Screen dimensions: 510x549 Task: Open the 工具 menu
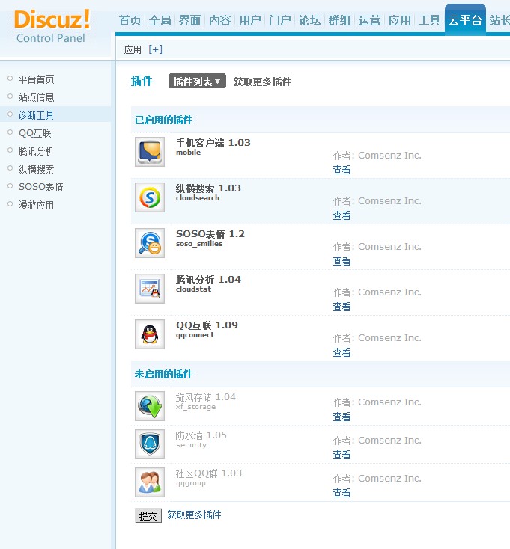(429, 20)
